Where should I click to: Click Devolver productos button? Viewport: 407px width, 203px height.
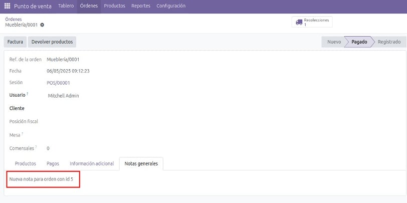(x=52, y=42)
